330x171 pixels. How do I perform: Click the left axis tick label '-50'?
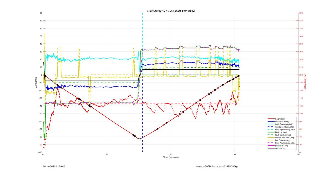40,114
